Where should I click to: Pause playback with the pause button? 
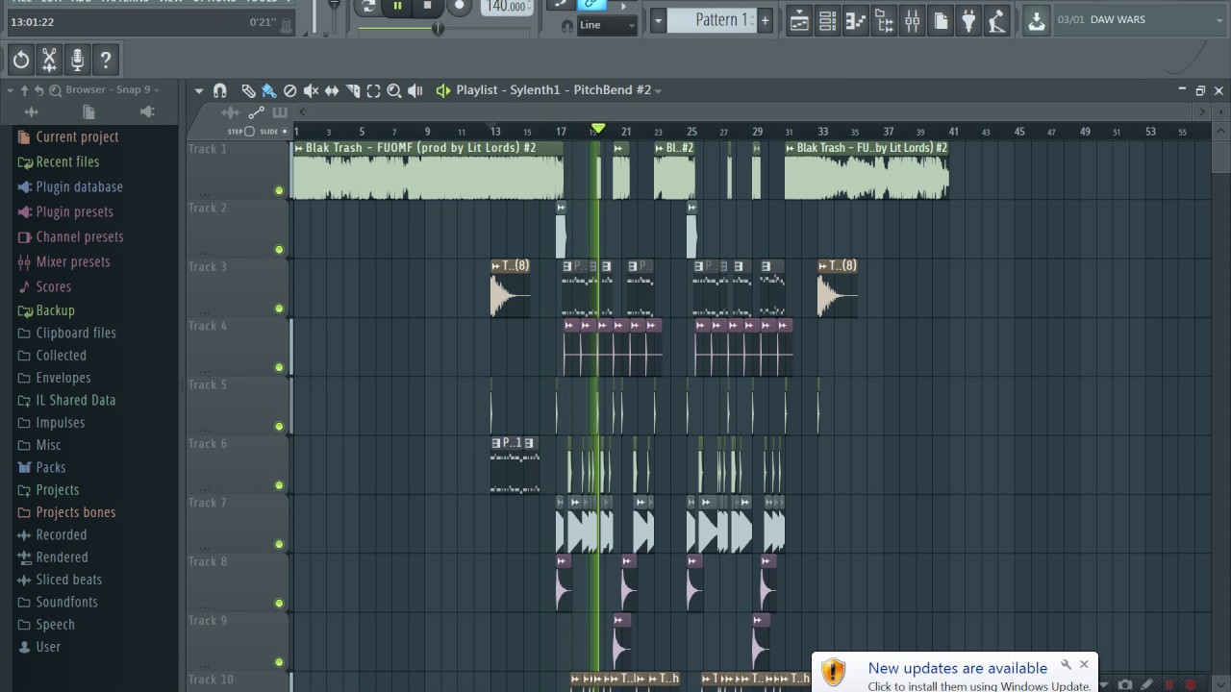tap(397, 6)
